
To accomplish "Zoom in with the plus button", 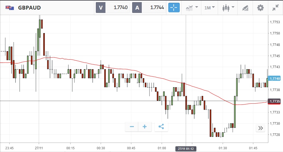I will [145, 127].
